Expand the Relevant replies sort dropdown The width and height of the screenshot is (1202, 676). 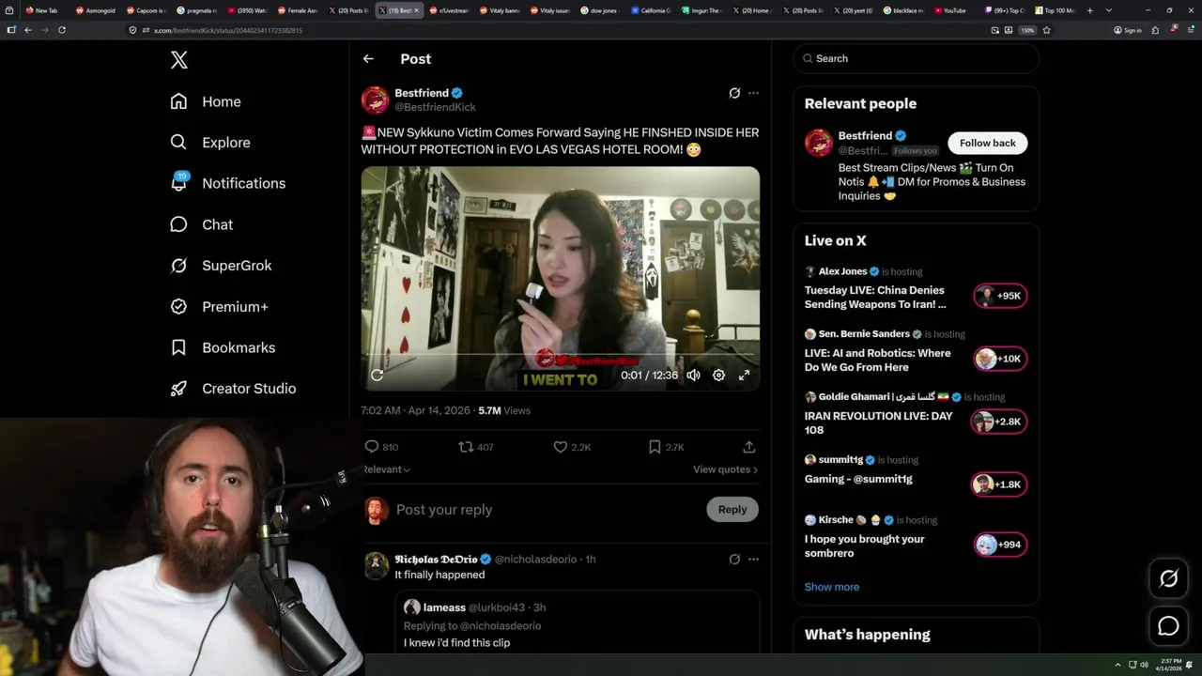pyautogui.click(x=387, y=469)
